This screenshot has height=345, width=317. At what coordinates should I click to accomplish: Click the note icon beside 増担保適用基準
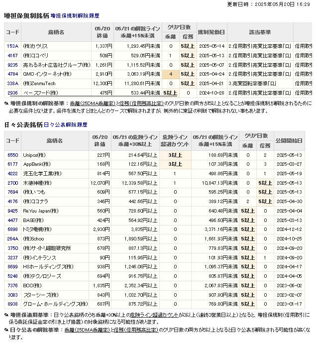(6, 315)
